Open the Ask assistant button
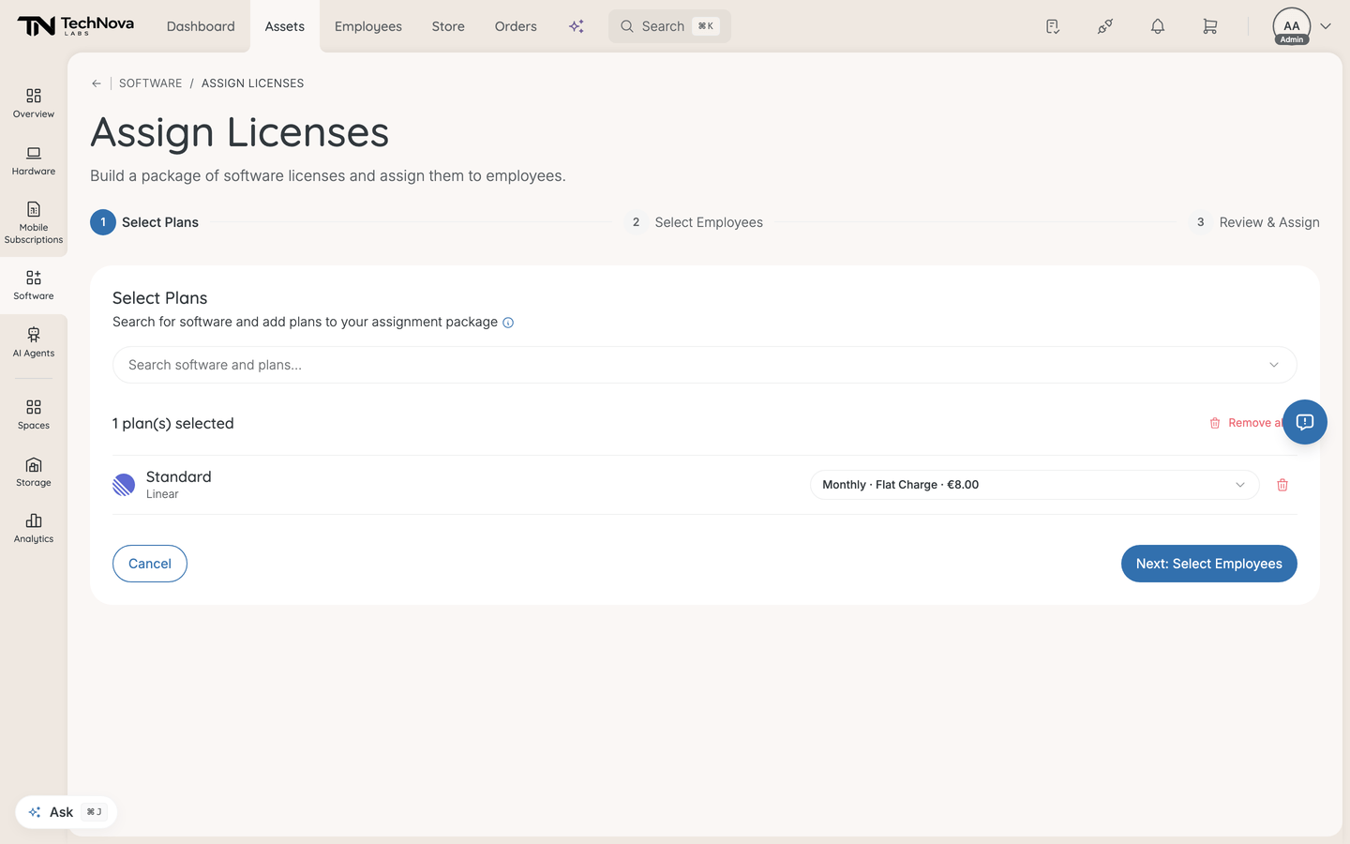This screenshot has width=1350, height=844. [66, 812]
